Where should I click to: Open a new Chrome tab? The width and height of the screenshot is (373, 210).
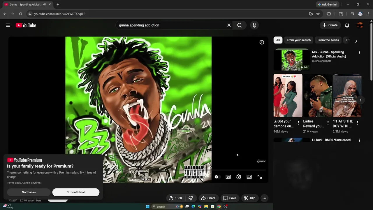click(x=58, y=4)
